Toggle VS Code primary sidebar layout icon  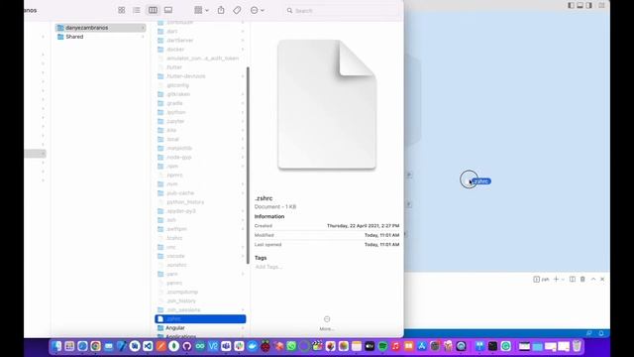(571, 5)
